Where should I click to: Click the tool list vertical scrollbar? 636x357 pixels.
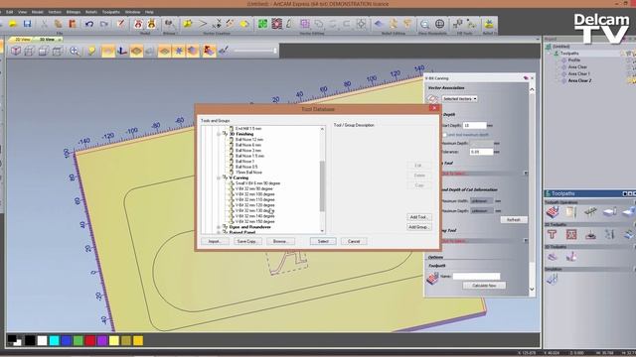pyautogui.click(x=322, y=185)
